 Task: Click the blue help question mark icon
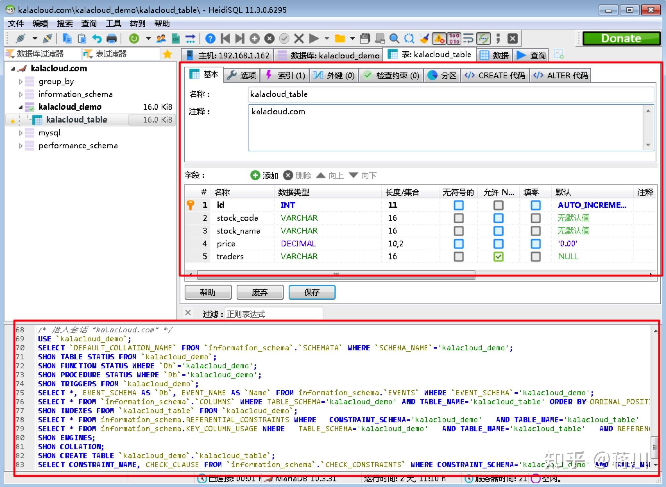(x=210, y=39)
